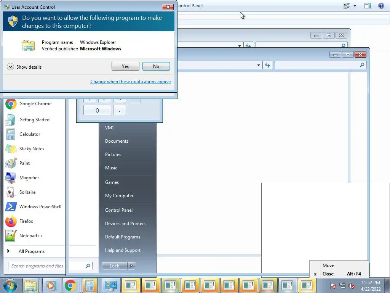Open Documents from Start menu right pane
Image resolution: width=390 pixels, height=293 pixels.
point(117,141)
